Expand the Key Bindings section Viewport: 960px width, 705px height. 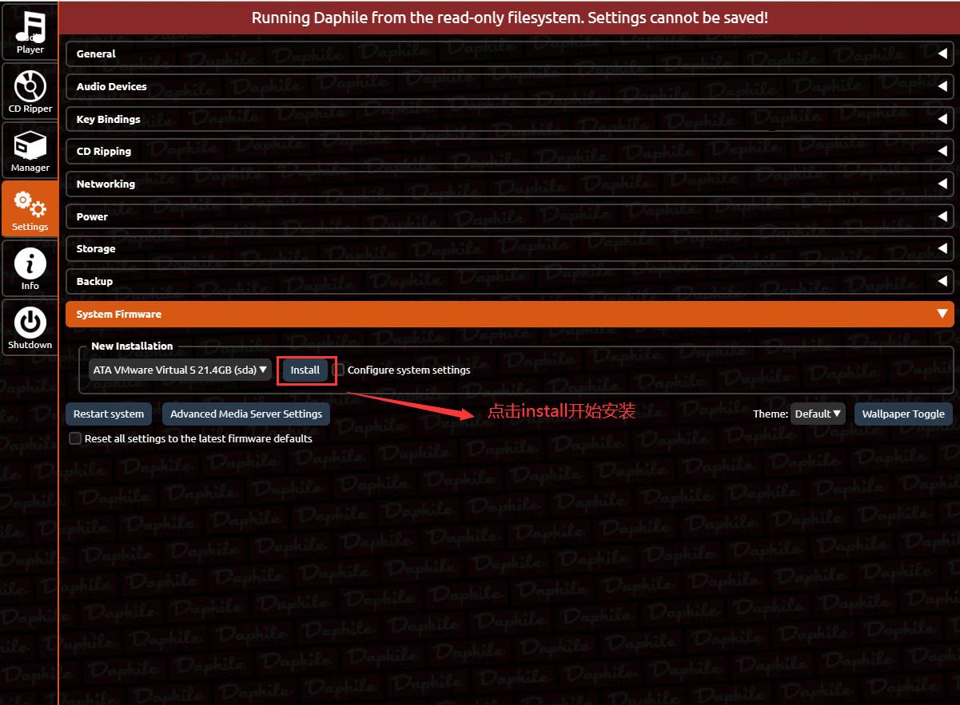pyautogui.click(x=509, y=119)
